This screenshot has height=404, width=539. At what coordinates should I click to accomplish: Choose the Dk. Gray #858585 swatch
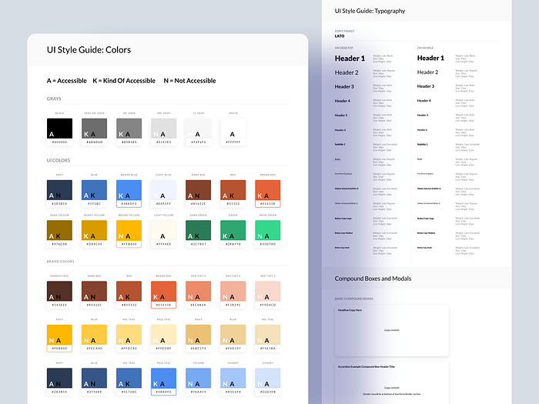[x=129, y=132]
